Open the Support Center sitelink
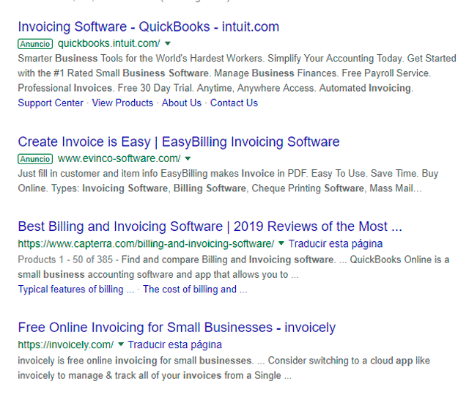Viewport: 469px width, 398px height. click(51, 103)
